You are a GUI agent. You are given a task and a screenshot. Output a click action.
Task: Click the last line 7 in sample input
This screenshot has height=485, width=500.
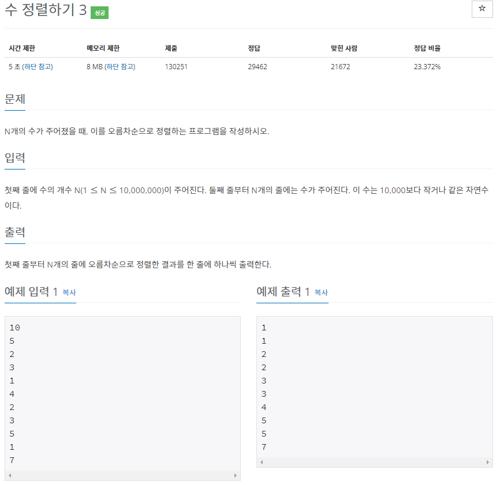tap(12, 460)
